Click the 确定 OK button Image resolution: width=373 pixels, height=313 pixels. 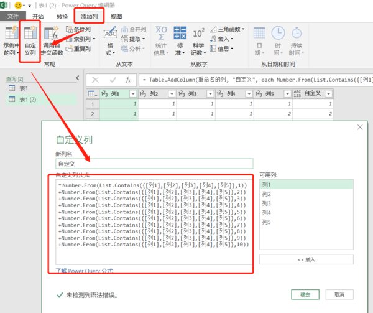[x=305, y=295]
